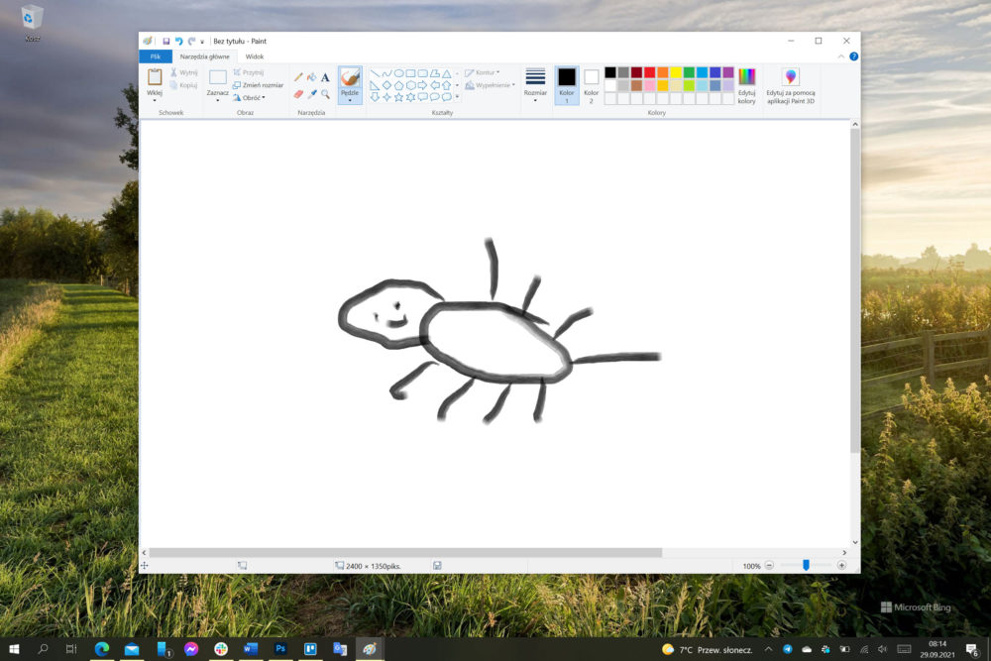Viewport: 991px width, 661px height.
Task: Select the Text tool letter A
Action: pos(325,77)
